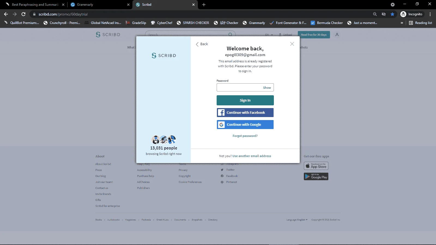Open the Pinterest social link
The height and width of the screenshot is (245, 436).
pyautogui.click(x=229, y=182)
